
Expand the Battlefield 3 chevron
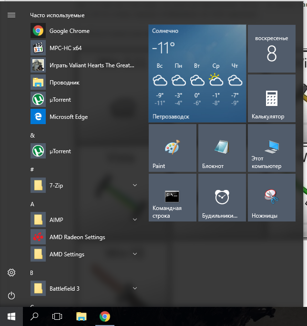(x=135, y=288)
